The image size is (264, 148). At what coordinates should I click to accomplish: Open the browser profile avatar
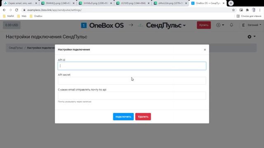254,10
